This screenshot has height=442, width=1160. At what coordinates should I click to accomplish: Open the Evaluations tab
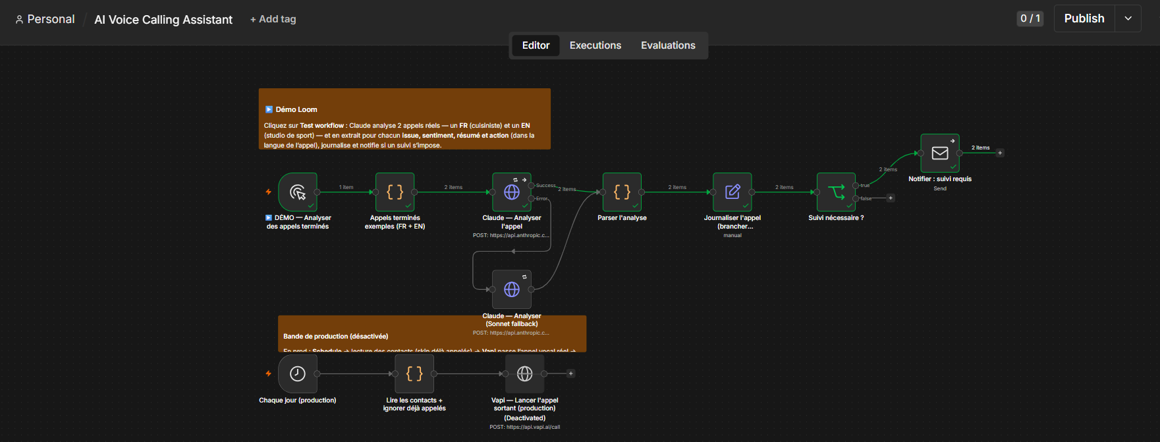668,45
